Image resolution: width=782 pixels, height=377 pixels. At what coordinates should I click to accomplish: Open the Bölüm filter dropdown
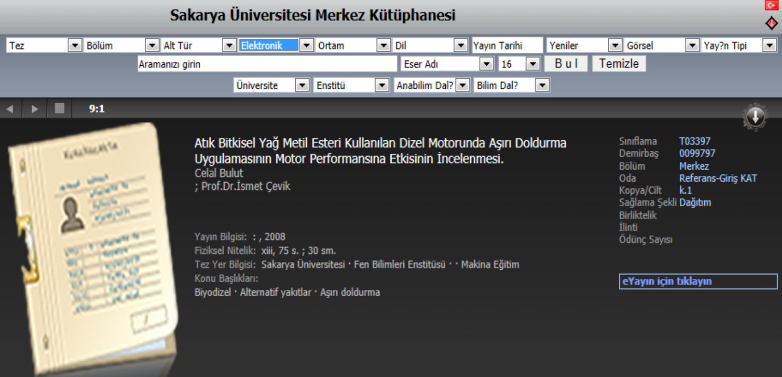click(121, 45)
